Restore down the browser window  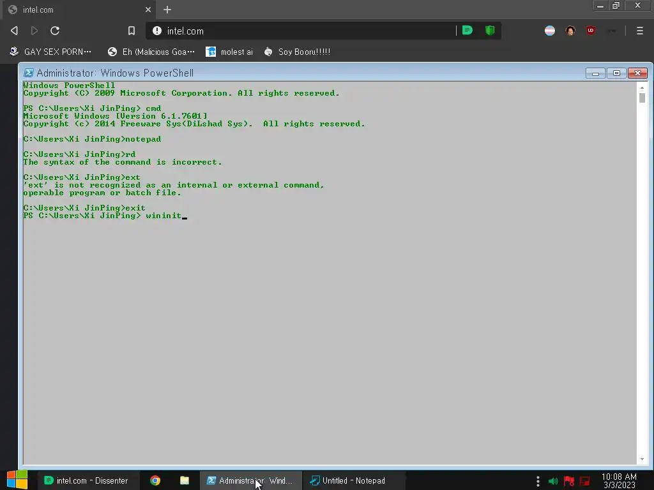click(x=616, y=6)
